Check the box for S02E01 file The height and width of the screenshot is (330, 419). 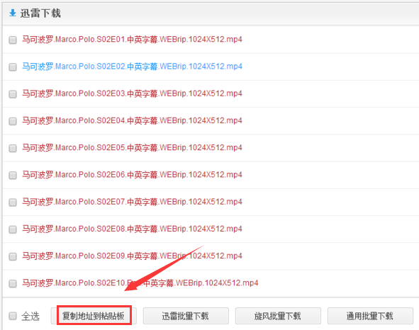click(x=13, y=40)
